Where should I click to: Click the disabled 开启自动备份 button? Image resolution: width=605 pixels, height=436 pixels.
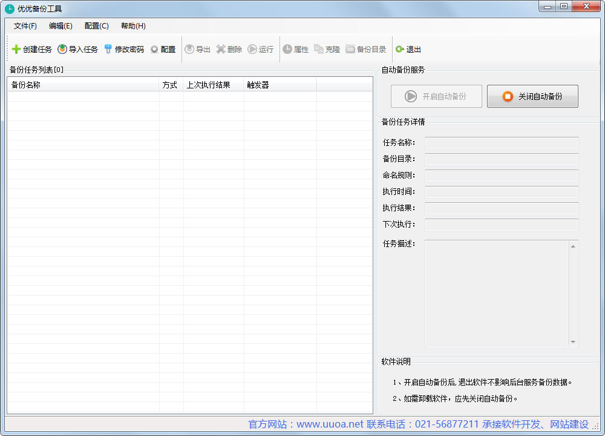click(436, 96)
